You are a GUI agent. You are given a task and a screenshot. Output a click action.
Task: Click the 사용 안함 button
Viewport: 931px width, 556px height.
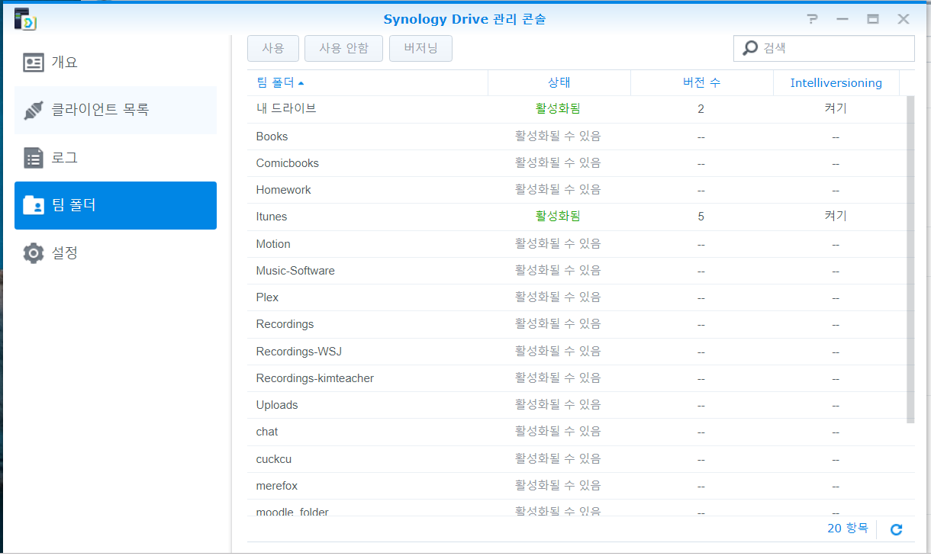pyautogui.click(x=343, y=48)
